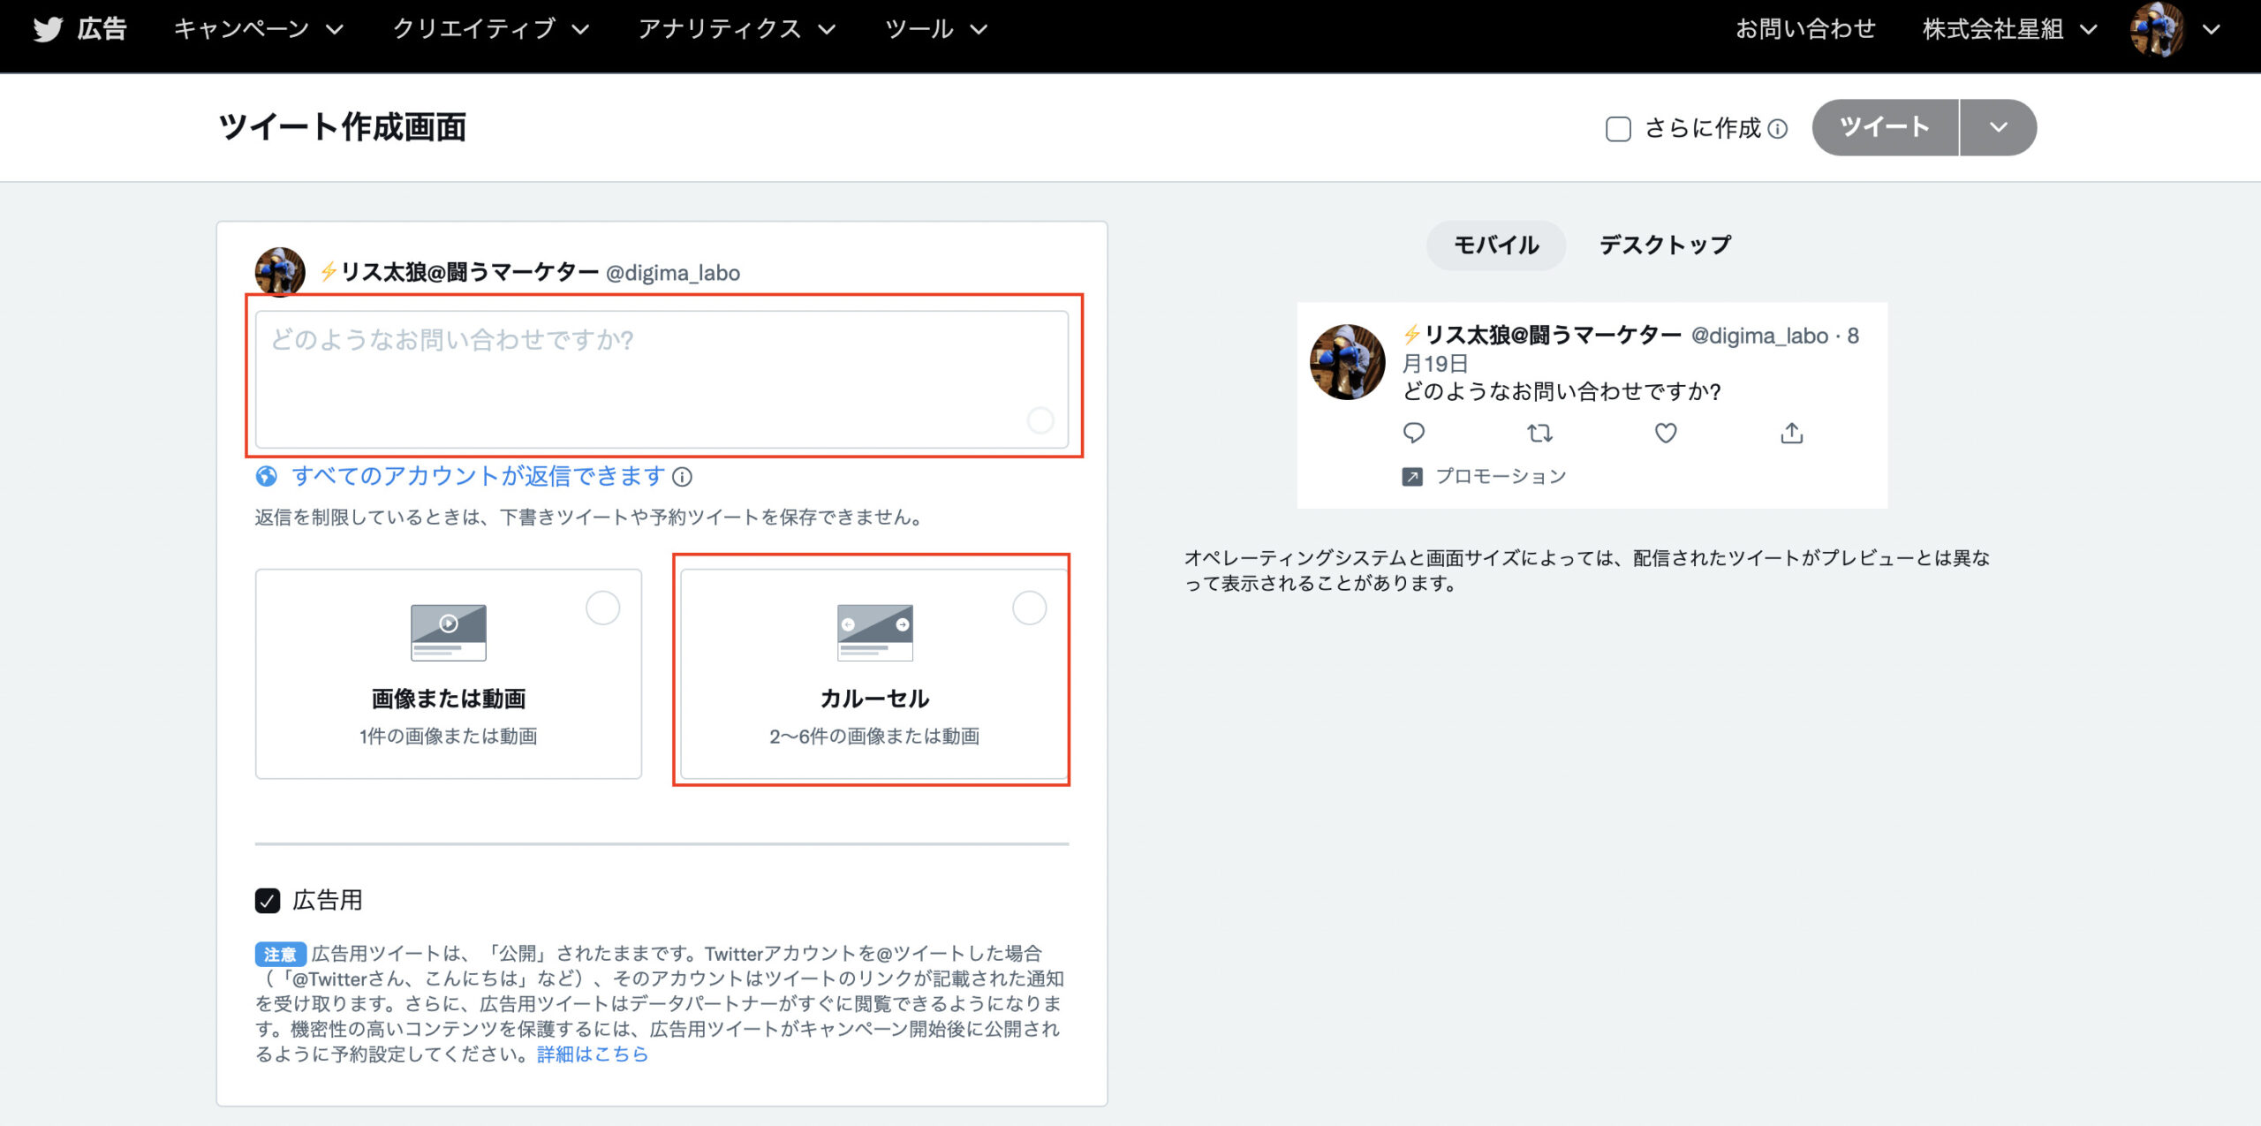Open the 詳細はこちら link

(x=591, y=1054)
